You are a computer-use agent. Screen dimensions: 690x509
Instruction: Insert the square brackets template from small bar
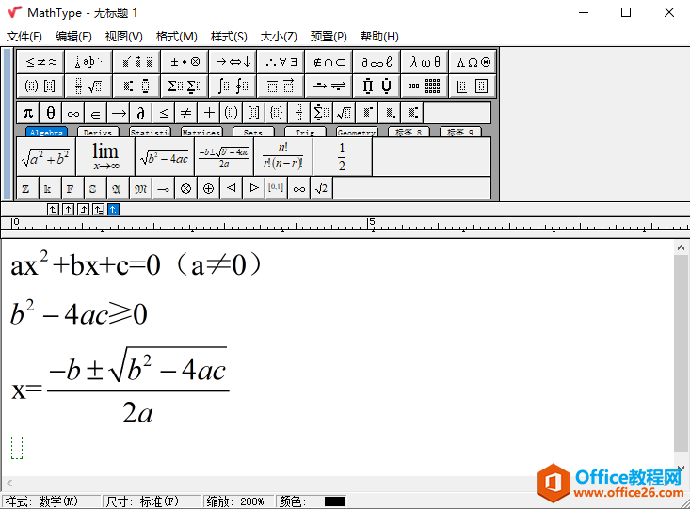tap(253, 113)
